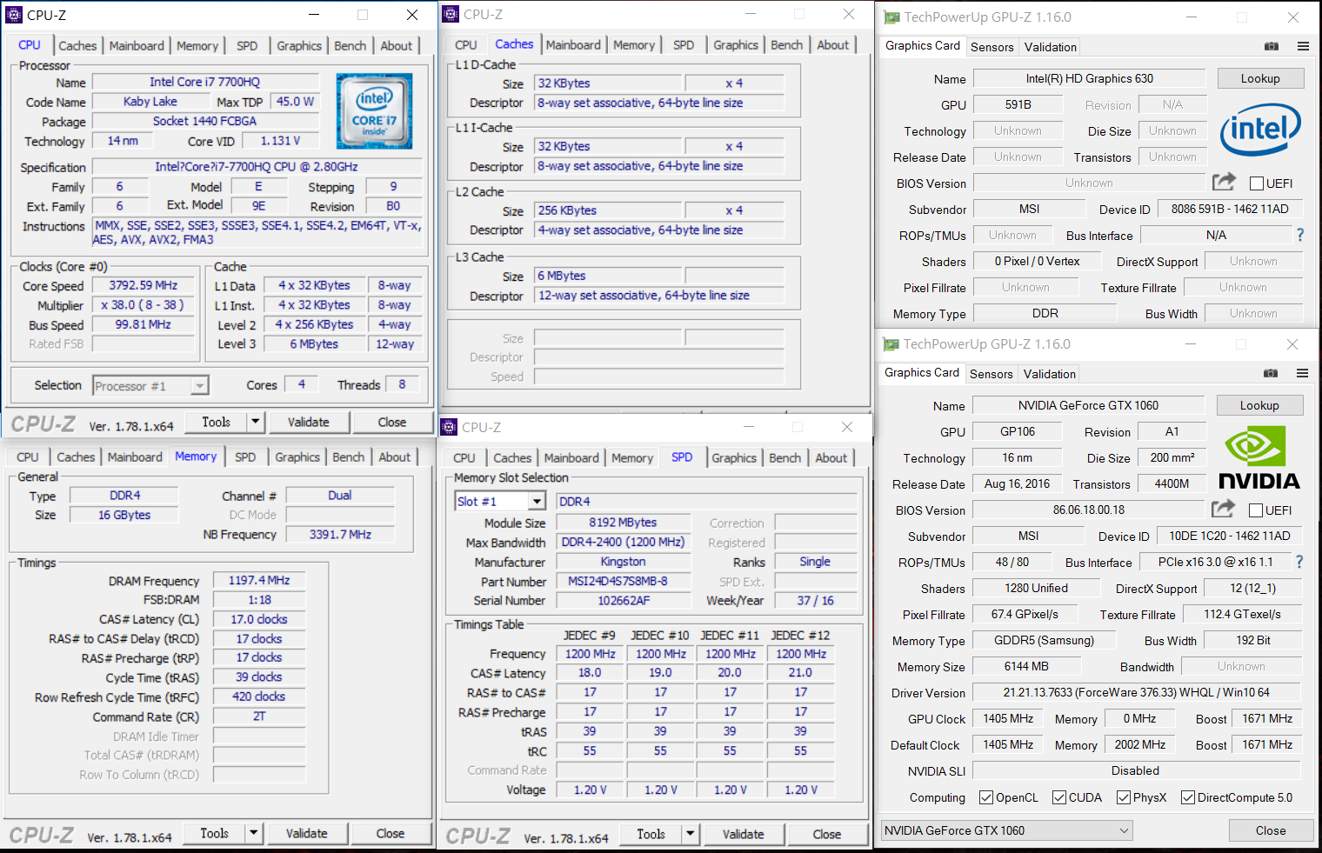The width and height of the screenshot is (1322, 853).
Task: Open Graphics tab in the CPU-Z Caches window
Action: point(736,45)
